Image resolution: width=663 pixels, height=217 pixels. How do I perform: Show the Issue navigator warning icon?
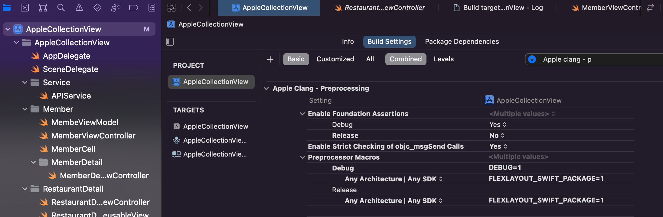[79, 8]
